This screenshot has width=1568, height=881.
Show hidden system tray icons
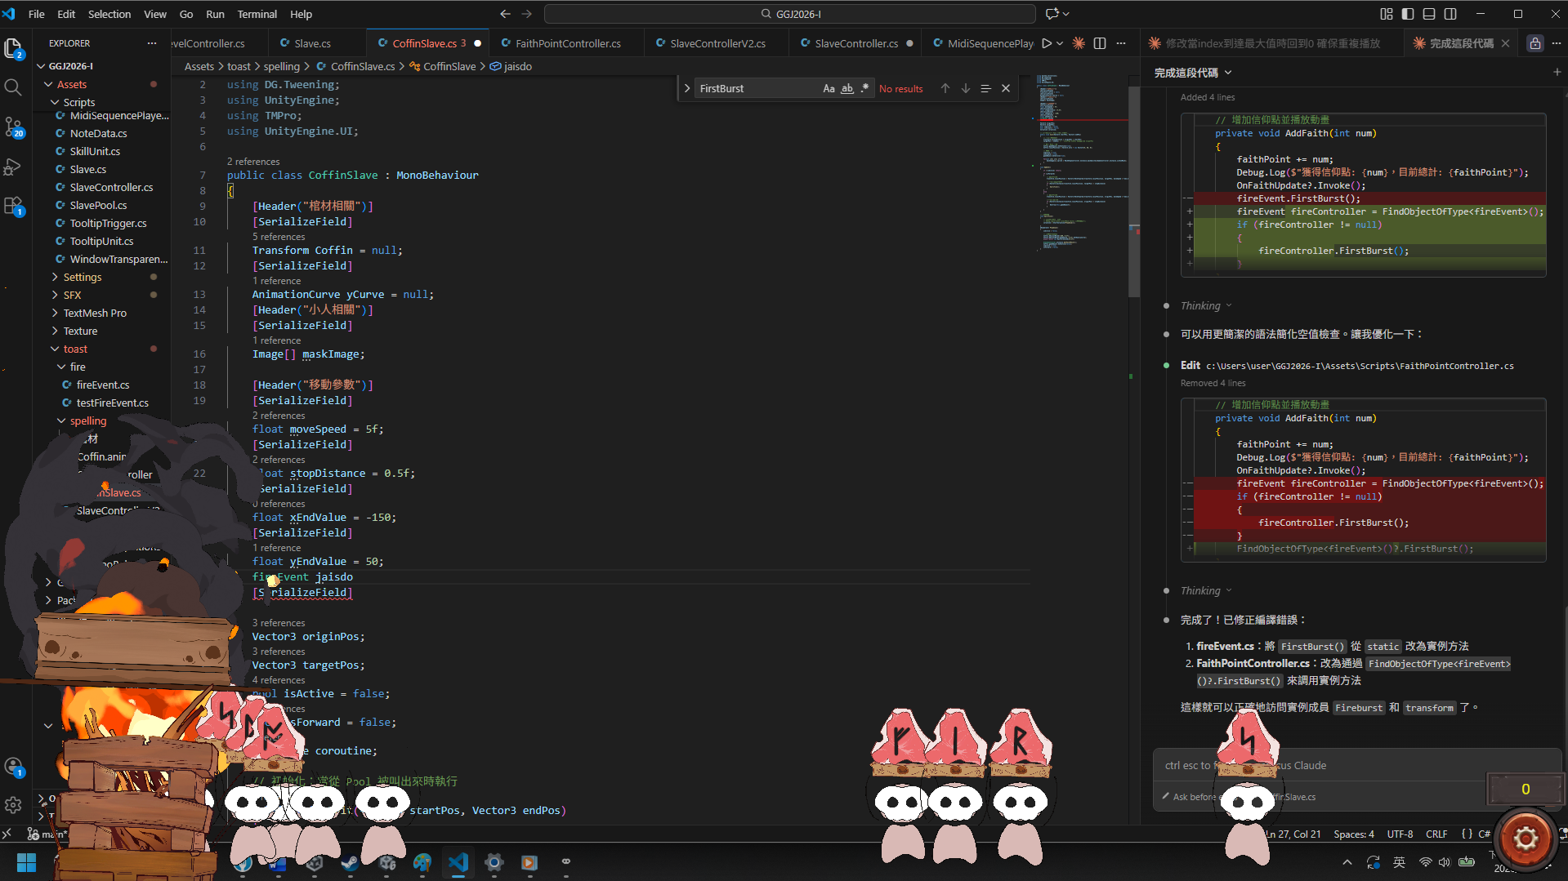[1347, 862]
